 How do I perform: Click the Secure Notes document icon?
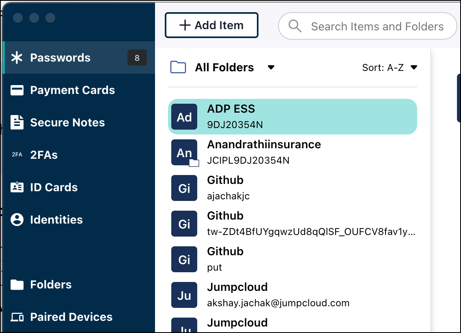17,122
